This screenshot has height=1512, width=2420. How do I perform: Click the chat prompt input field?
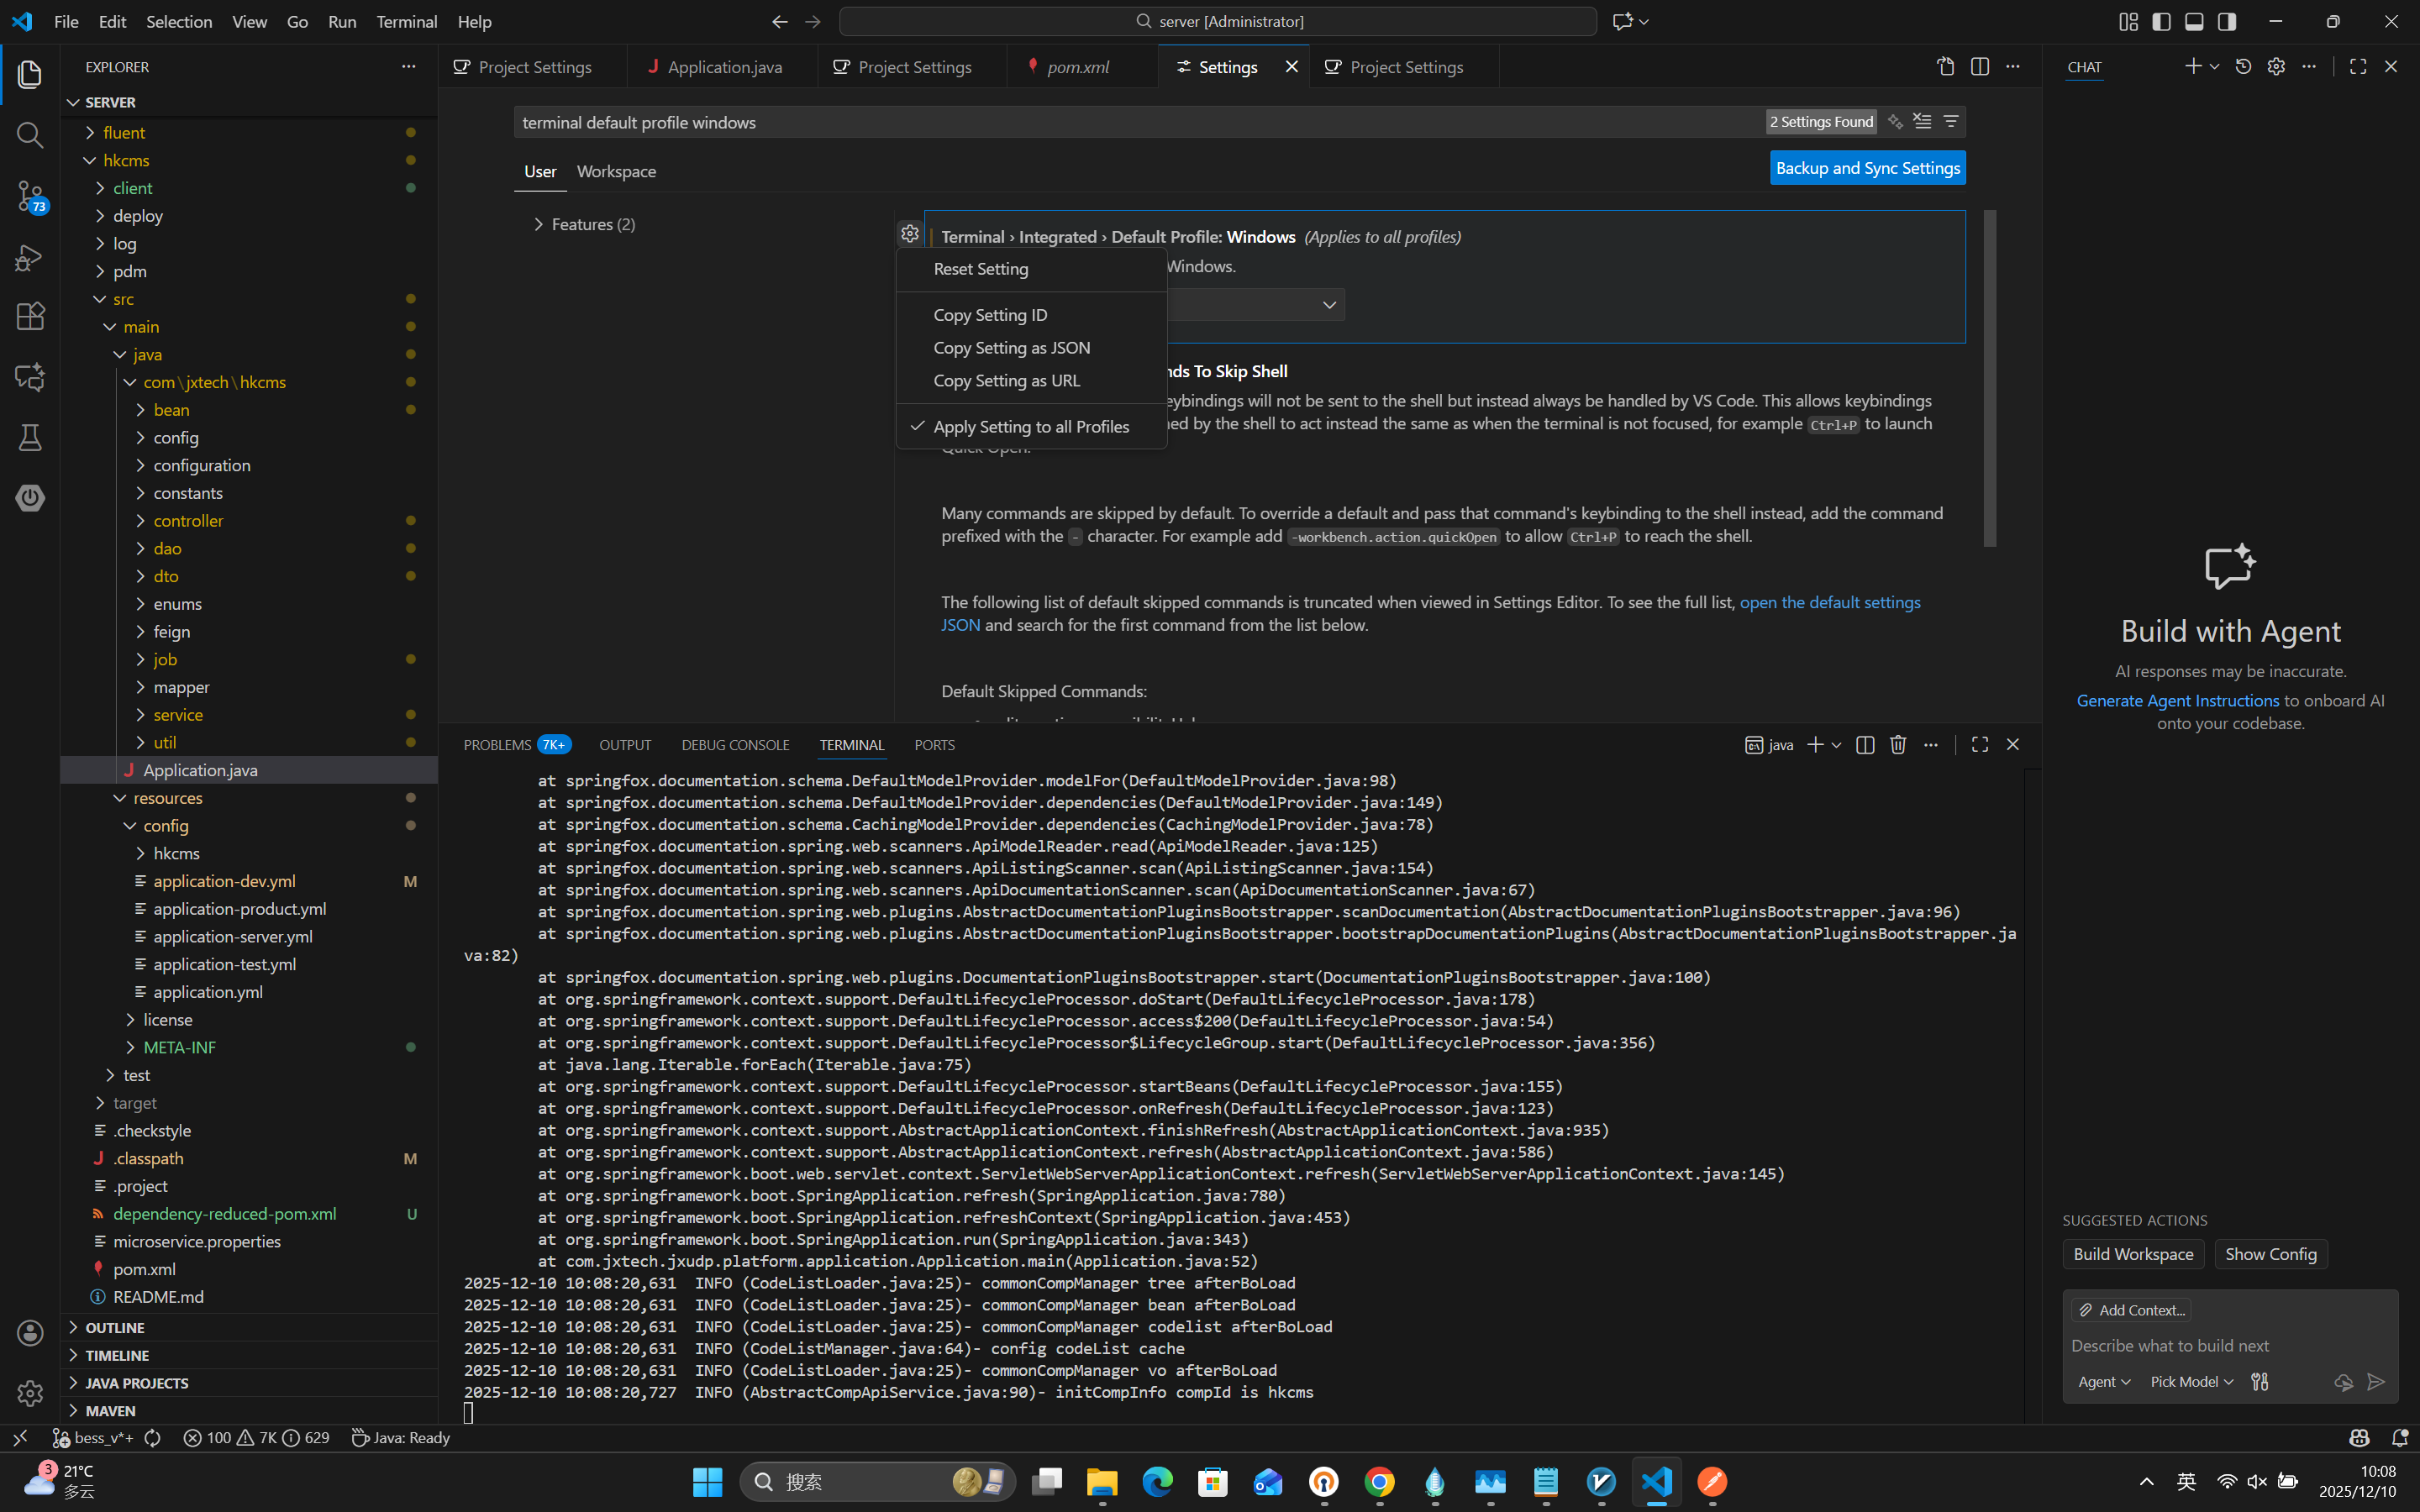click(2200, 1346)
